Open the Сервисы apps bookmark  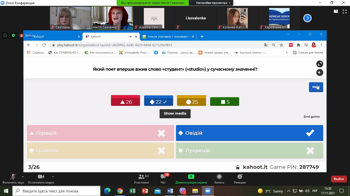pos(35,53)
